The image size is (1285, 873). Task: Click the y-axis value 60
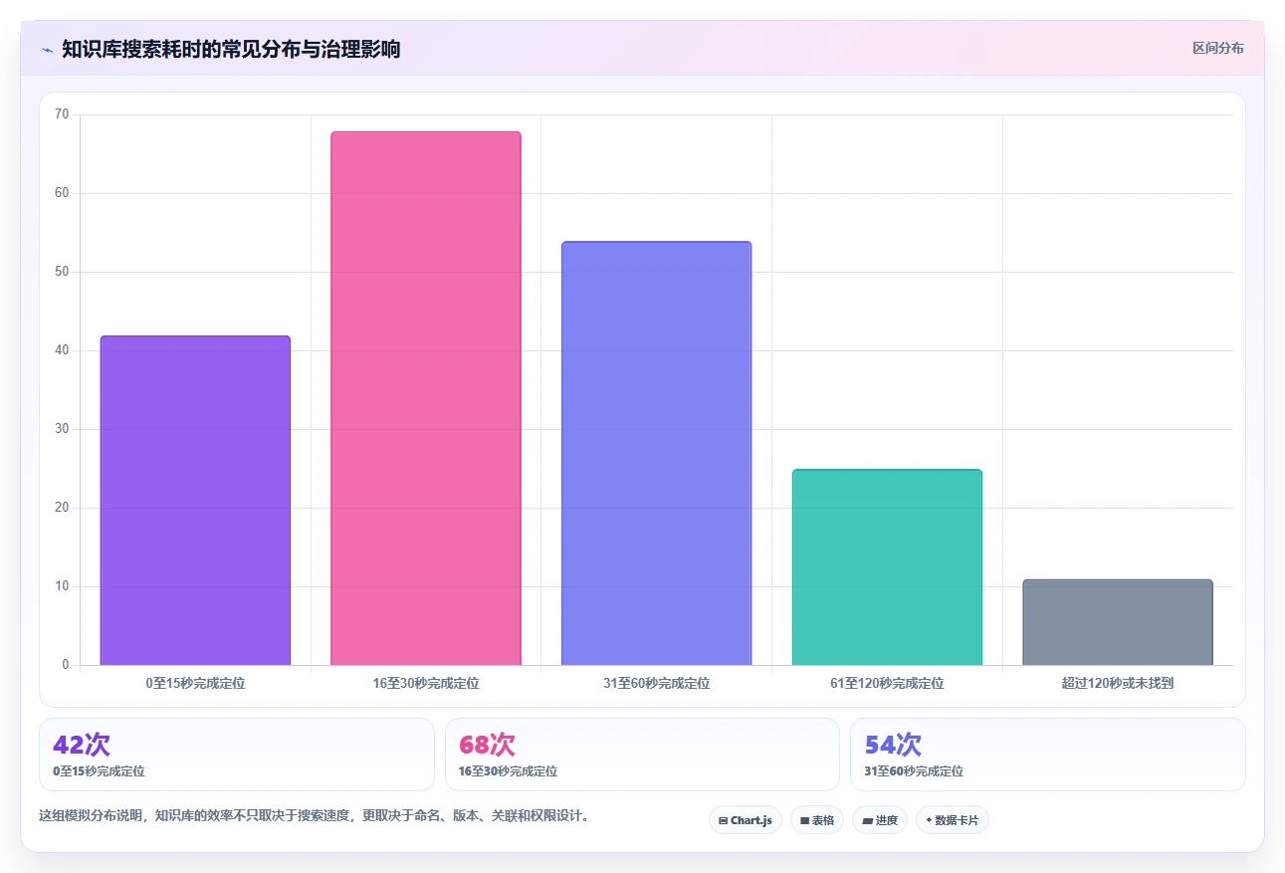coord(62,193)
